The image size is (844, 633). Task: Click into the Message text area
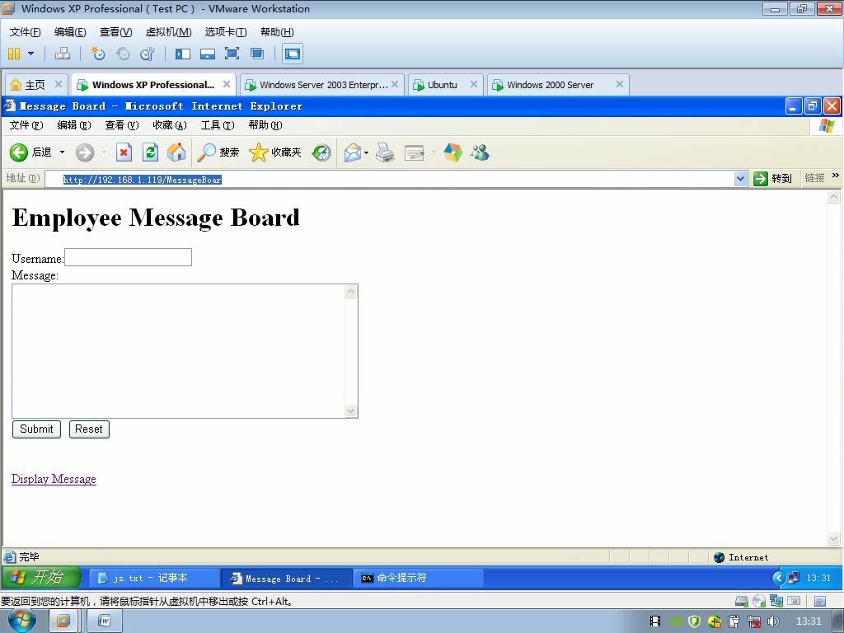click(x=178, y=351)
